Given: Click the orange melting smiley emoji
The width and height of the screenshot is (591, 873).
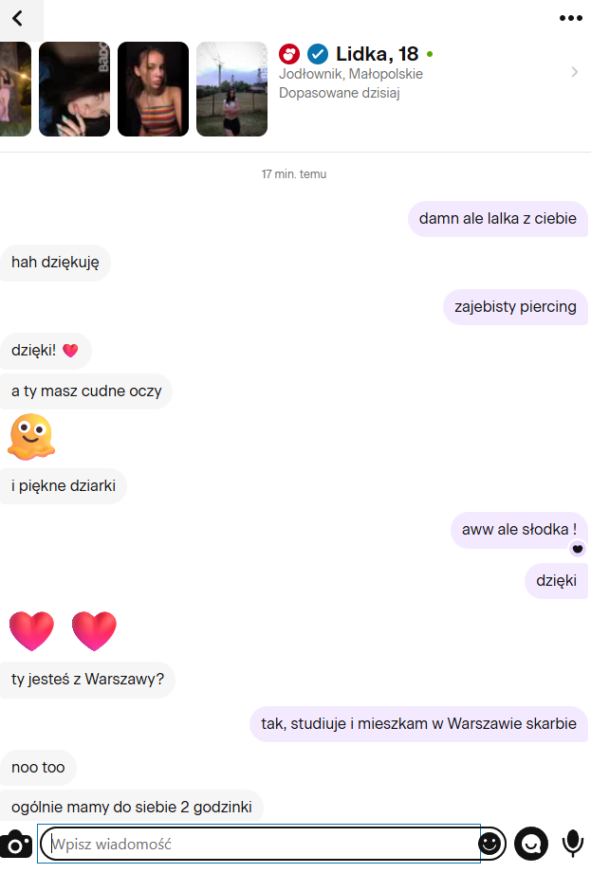Looking at the screenshot, I should pyautogui.click(x=31, y=437).
